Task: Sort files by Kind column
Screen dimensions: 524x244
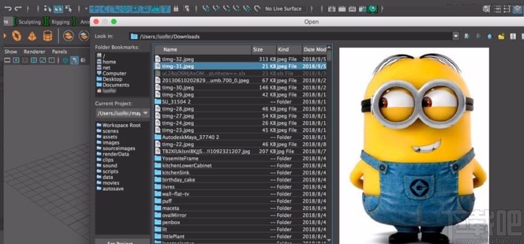Action: click(289, 49)
